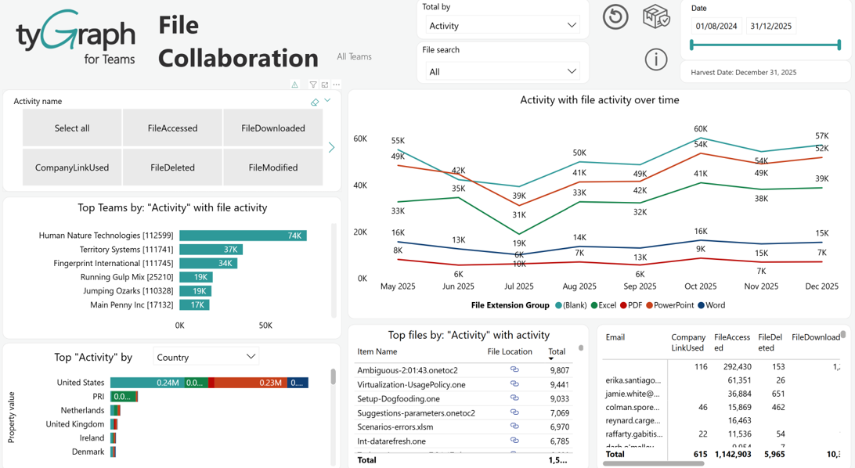The image size is (855, 468).
Task: Select Main Penny Inc bar 17K
Action: click(x=194, y=305)
